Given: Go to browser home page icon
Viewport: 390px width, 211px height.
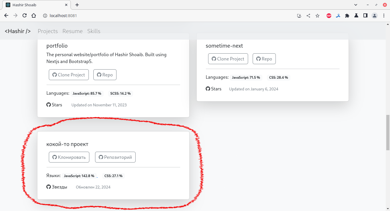Looking at the screenshot, I should 34,16.
